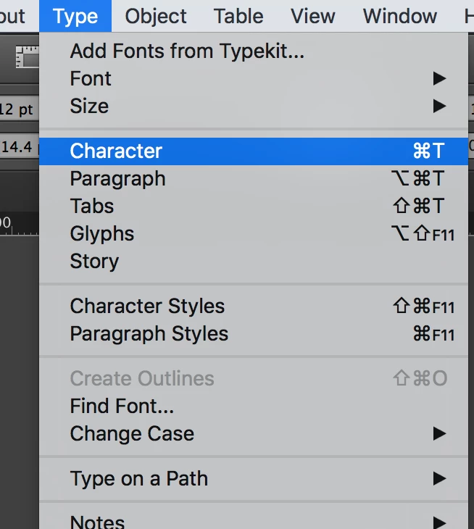Open the Window menu
Viewport: 474px width, 529px height.
(400, 16)
